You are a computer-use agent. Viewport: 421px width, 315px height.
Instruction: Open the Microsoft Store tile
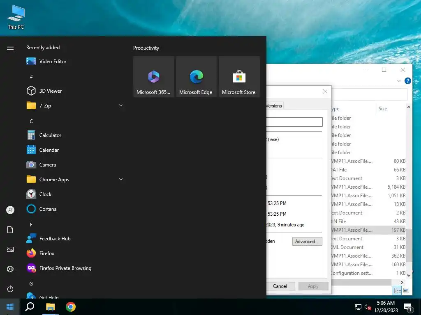click(239, 77)
